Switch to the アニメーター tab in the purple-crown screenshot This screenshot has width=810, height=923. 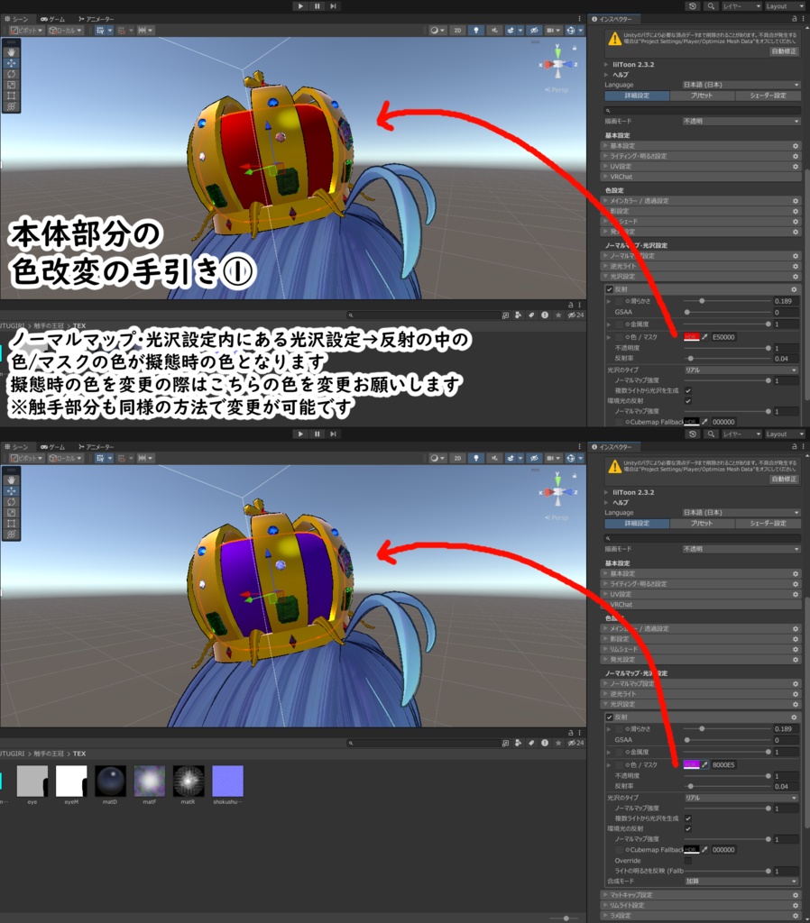click(96, 447)
